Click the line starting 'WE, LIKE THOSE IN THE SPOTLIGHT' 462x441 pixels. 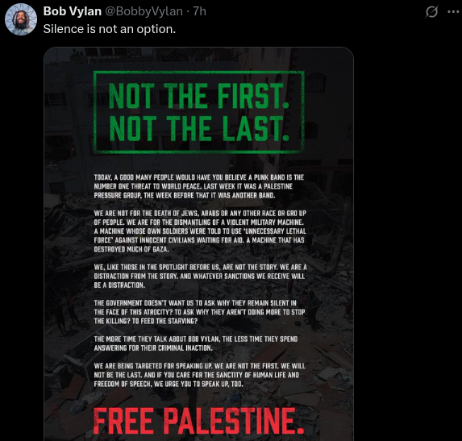[200, 267]
